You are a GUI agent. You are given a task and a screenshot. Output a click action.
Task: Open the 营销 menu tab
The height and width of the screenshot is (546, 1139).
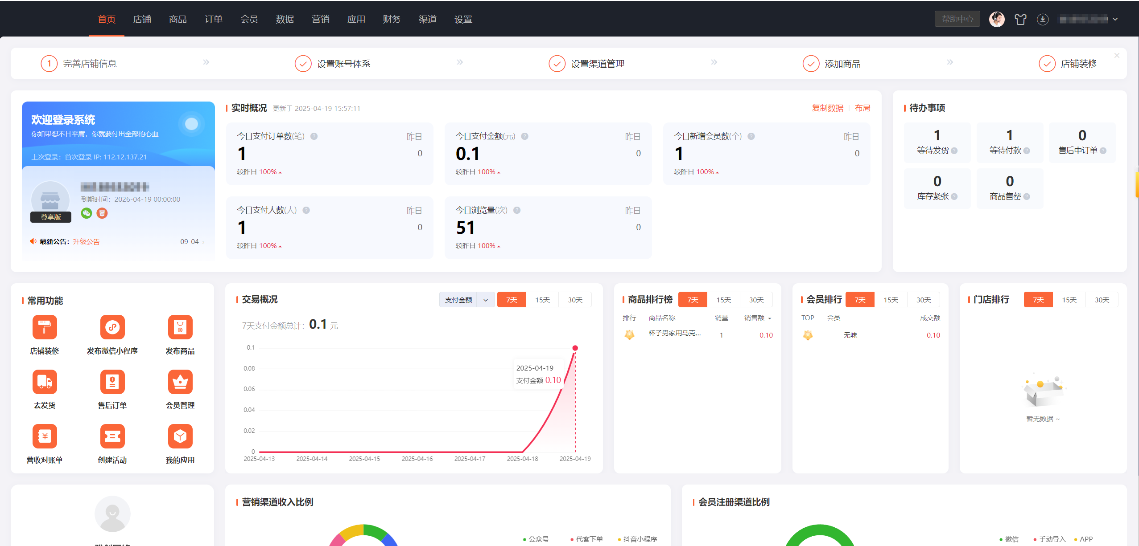[320, 19]
